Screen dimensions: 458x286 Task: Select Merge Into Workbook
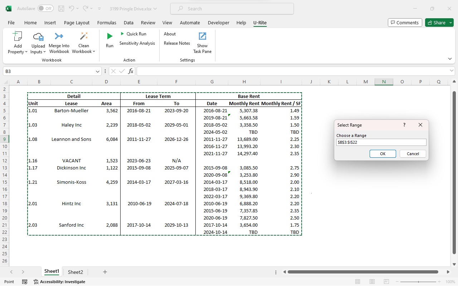[59, 42]
